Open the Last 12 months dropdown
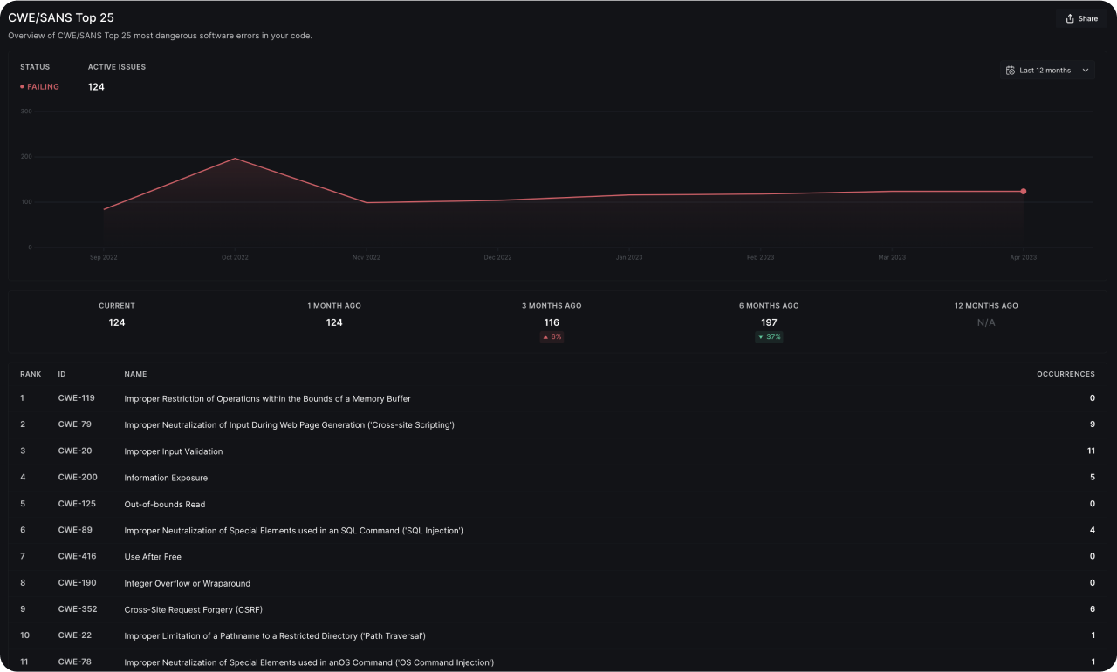The height and width of the screenshot is (672, 1117). pos(1047,71)
